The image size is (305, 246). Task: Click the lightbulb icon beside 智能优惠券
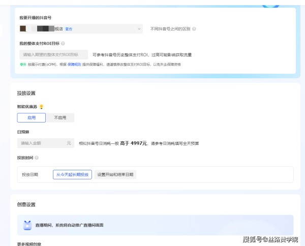click(x=42, y=106)
